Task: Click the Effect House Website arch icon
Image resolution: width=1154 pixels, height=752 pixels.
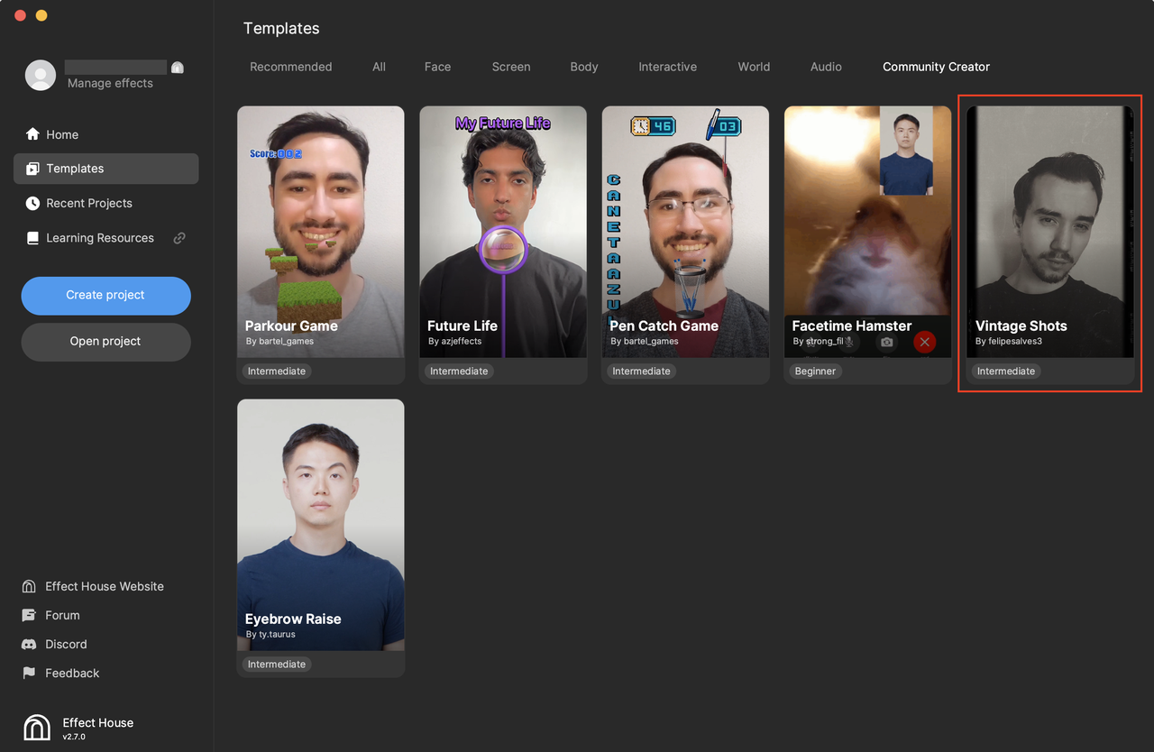Action: tap(29, 586)
